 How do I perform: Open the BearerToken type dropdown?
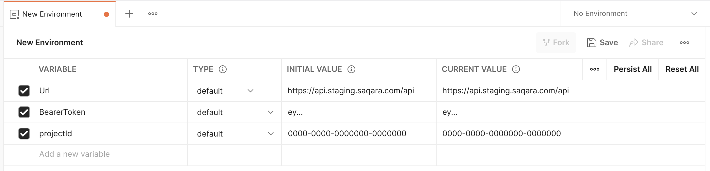click(270, 112)
